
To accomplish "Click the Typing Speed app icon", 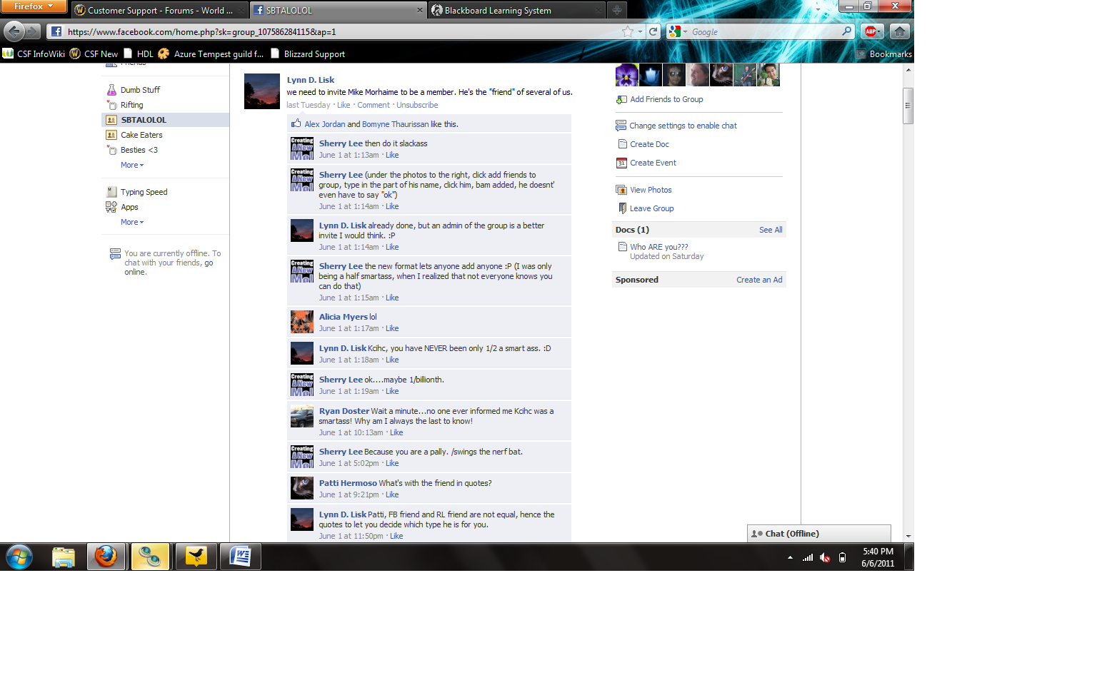I will [111, 192].
